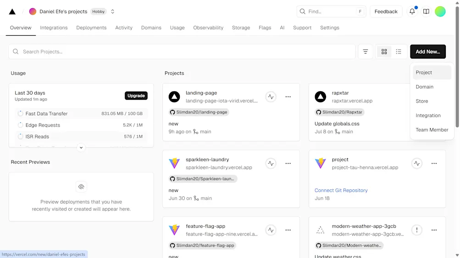The width and height of the screenshot is (460, 258).
Task: Open project activity pulse icon
Action: 417,163
